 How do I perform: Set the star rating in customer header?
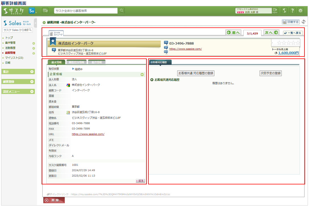[289, 43]
